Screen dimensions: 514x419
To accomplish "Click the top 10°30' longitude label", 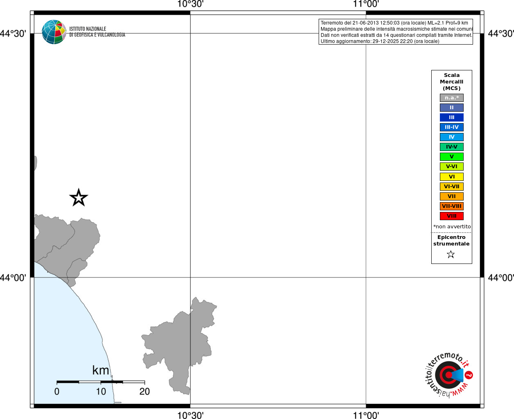I will pos(190,4).
